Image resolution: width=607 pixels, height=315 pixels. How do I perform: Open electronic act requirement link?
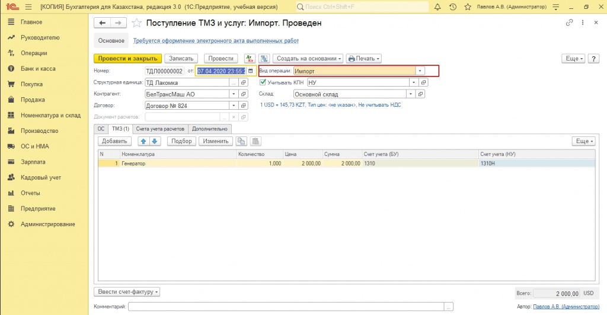pos(216,41)
